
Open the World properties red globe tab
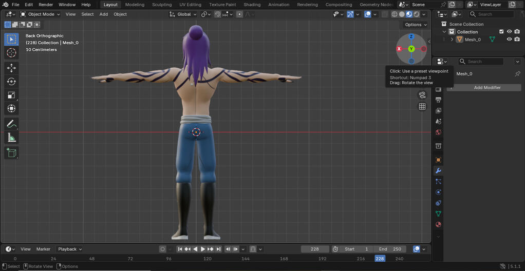pos(438,132)
